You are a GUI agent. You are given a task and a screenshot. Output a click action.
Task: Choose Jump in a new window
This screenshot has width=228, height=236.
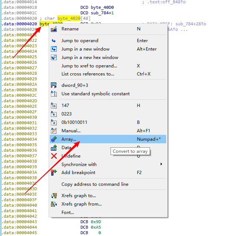pyautogui.click(x=108, y=49)
